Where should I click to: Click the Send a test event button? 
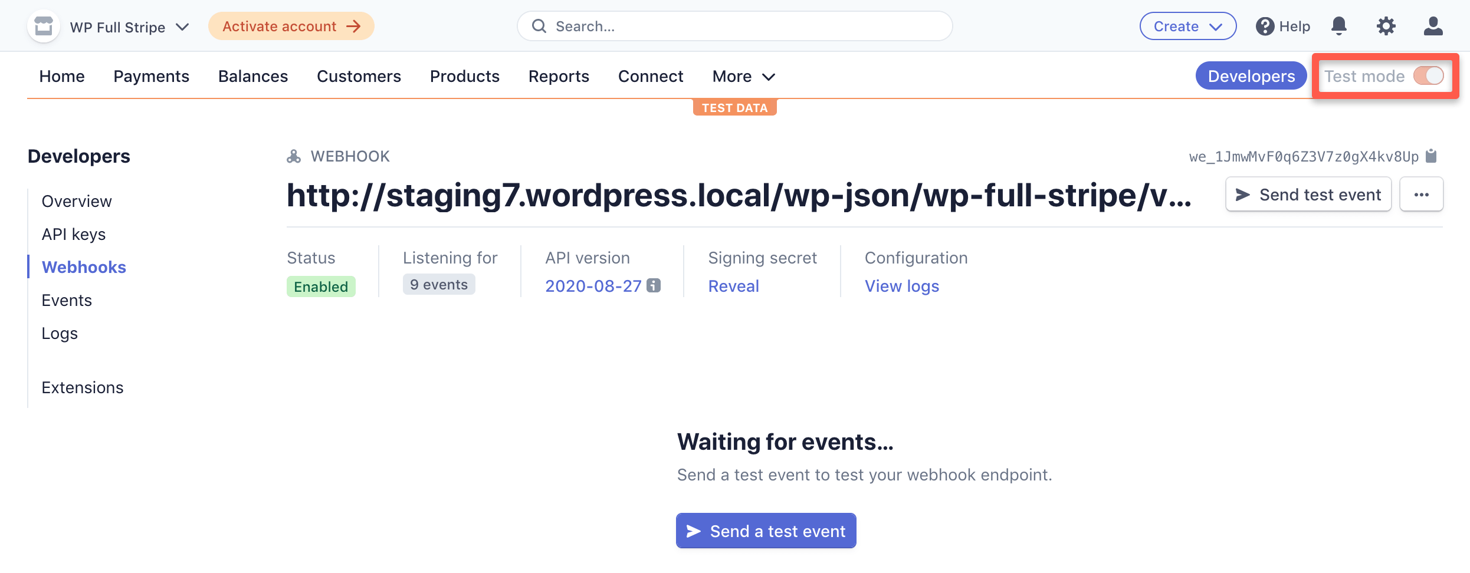pyautogui.click(x=765, y=530)
